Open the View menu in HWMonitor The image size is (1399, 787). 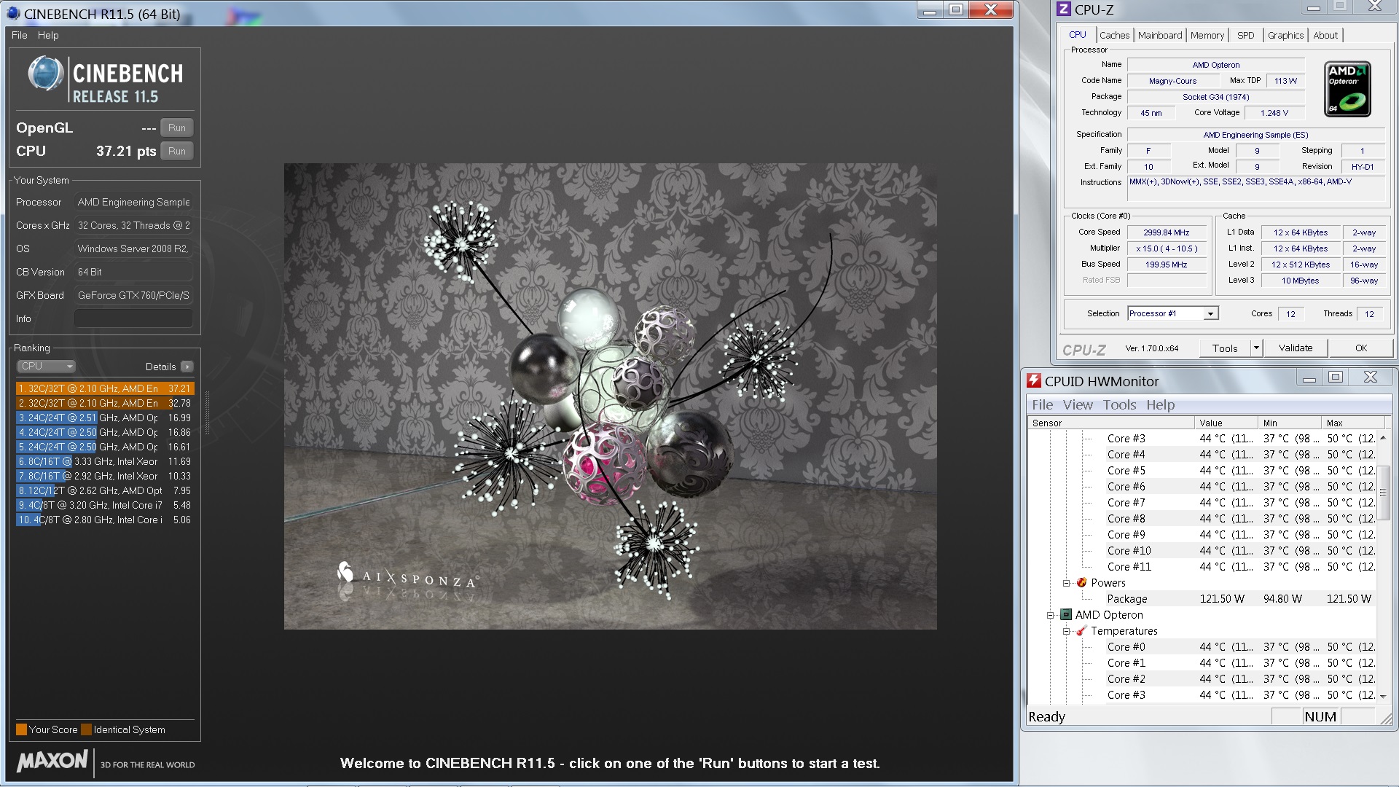(x=1077, y=405)
